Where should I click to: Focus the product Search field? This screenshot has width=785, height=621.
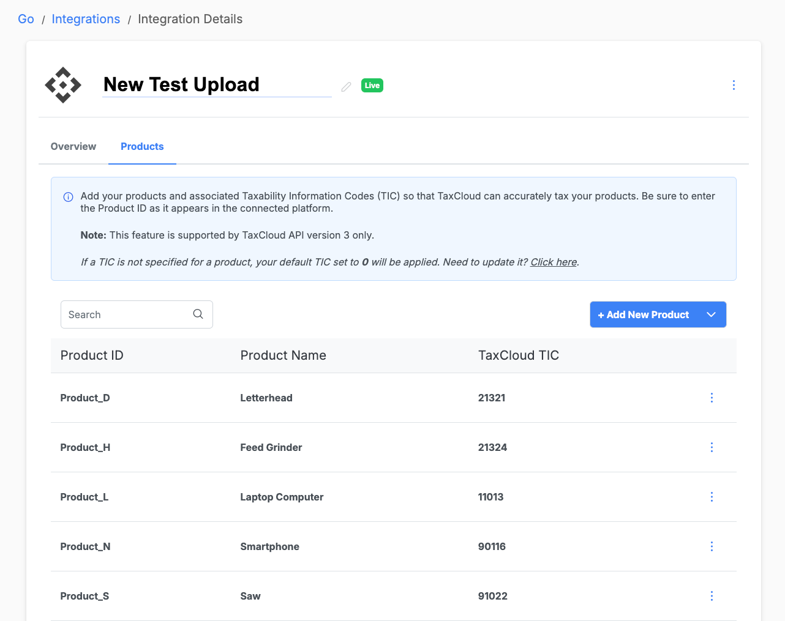[137, 314]
